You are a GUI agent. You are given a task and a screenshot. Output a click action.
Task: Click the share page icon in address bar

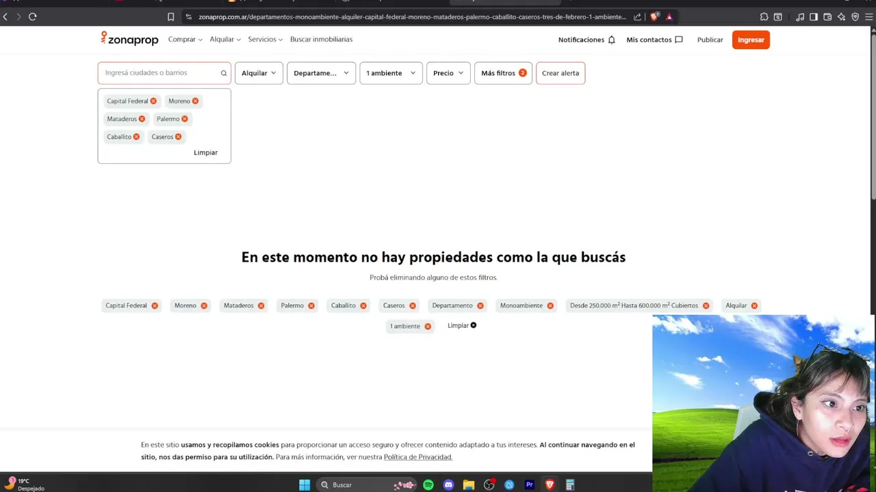(x=638, y=16)
